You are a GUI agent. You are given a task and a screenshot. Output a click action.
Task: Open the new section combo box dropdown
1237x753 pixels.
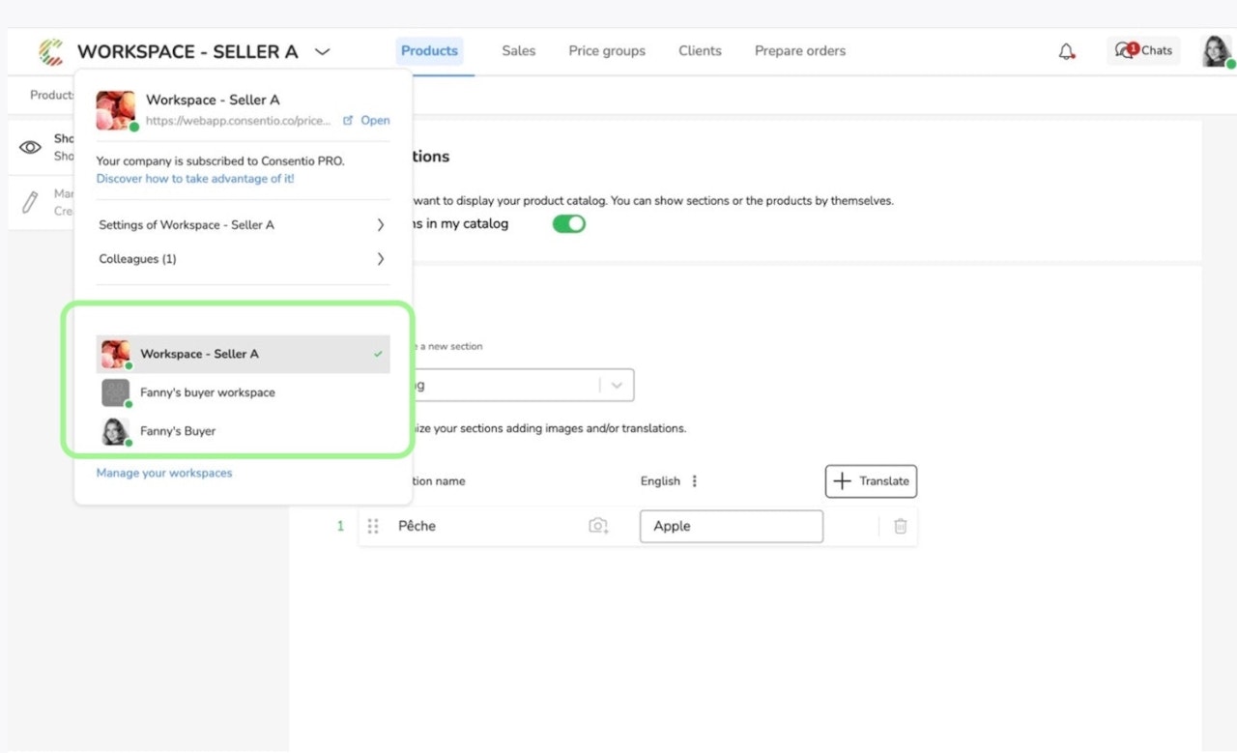tap(617, 385)
